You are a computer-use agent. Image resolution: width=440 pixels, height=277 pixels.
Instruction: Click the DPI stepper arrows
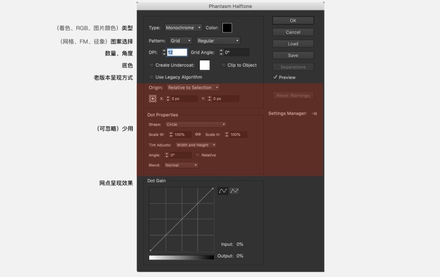tap(164, 52)
